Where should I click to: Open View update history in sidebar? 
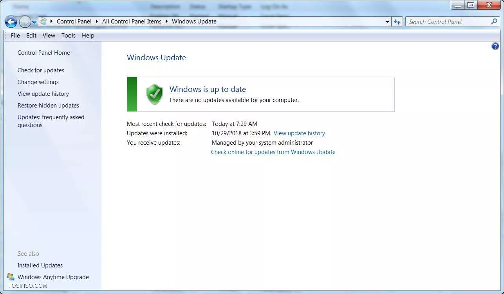[43, 94]
